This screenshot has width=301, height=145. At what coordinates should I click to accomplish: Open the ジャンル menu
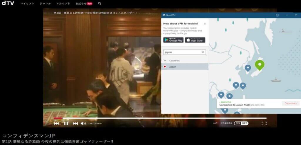[x=45, y=4]
